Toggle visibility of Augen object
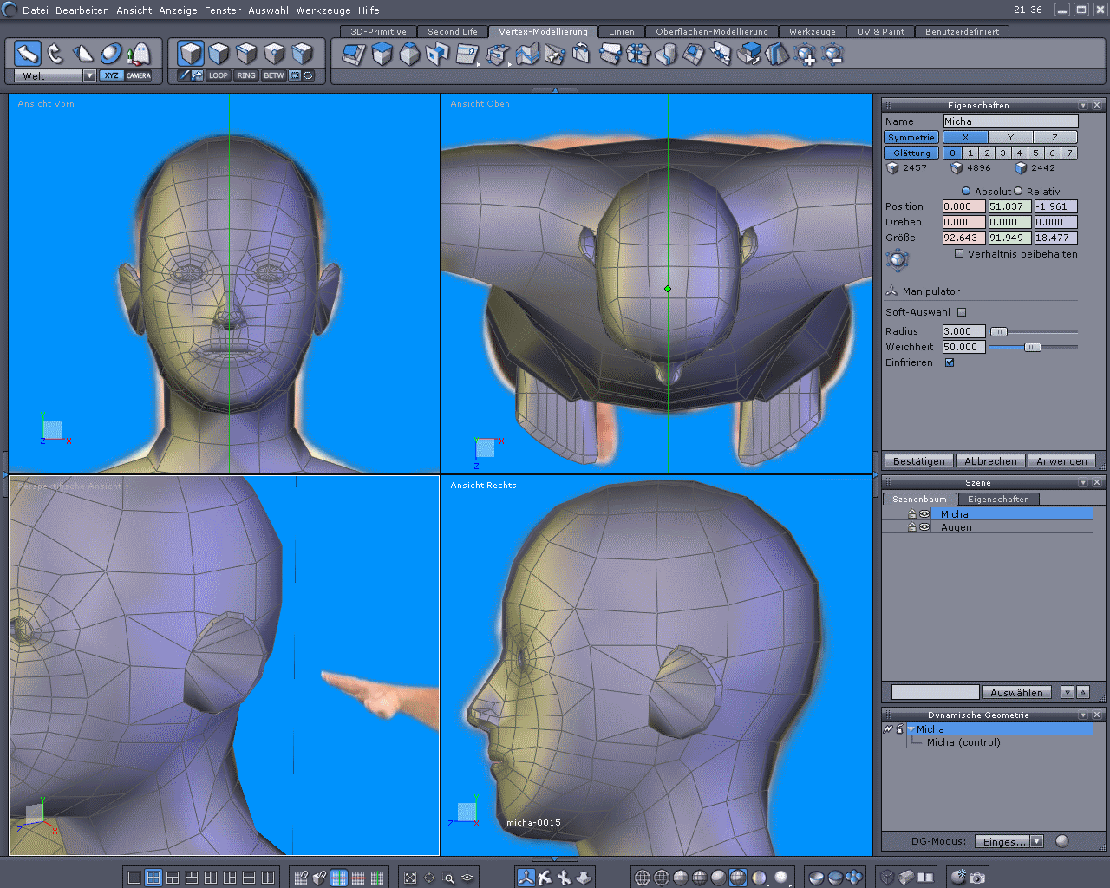The image size is (1110, 888). click(x=924, y=527)
